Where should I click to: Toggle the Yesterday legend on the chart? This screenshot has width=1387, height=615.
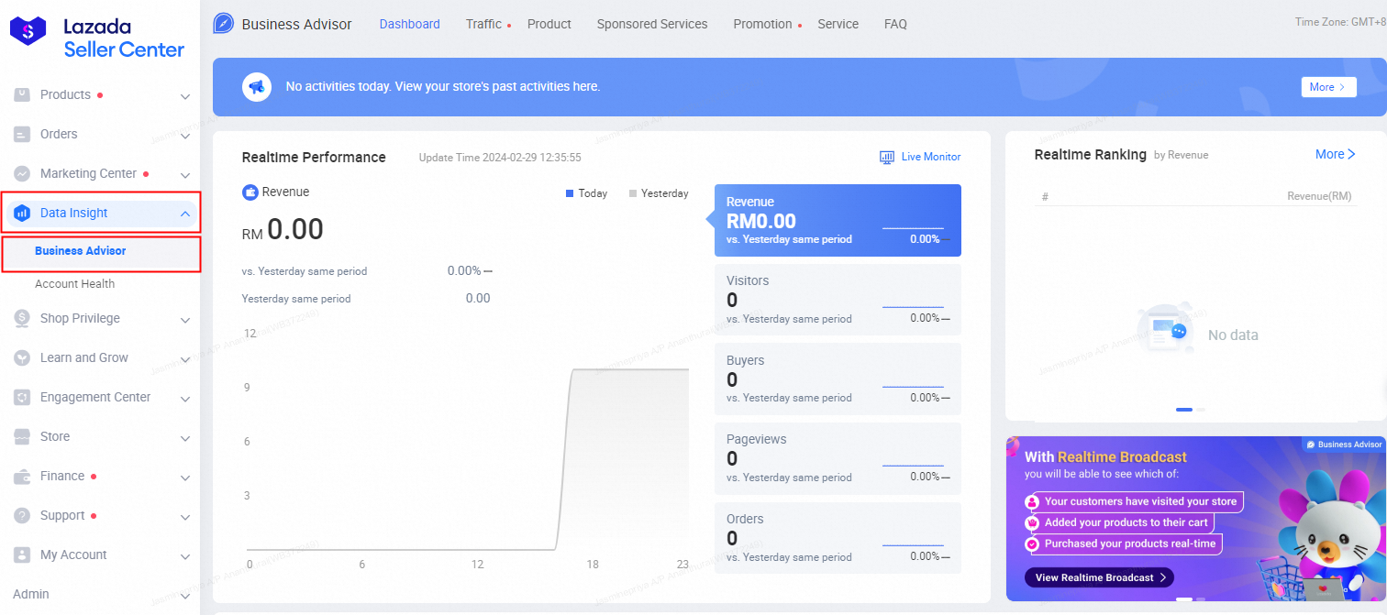click(x=659, y=193)
